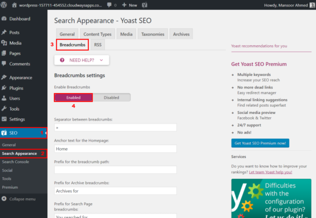Click 24/7 support text
The height and width of the screenshot is (218, 316).
pos(249,125)
